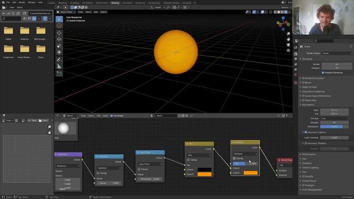The height and width of the screenshot is (199, 354).
Task: Toggle Clamp checkbox in Multiply node
Action: click(x=235, y=159)
